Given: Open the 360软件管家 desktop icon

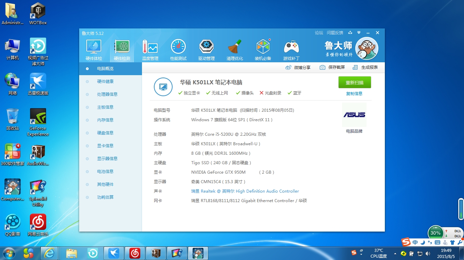Looking at the screenshot, I should pyautogui.click(x=13, y=155).
